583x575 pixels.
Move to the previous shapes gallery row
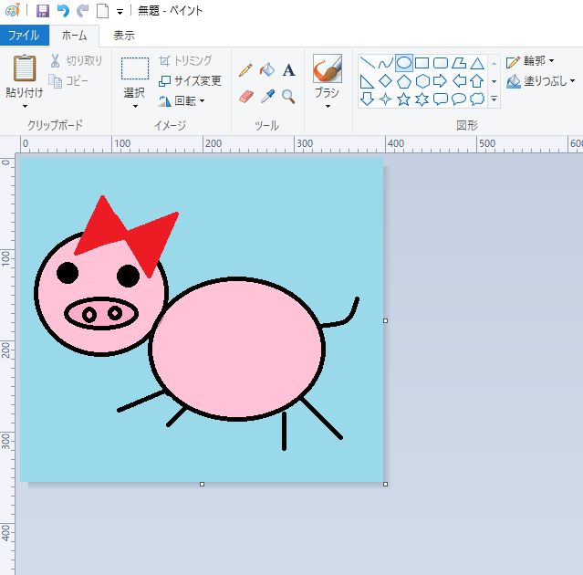click(494, 64)
